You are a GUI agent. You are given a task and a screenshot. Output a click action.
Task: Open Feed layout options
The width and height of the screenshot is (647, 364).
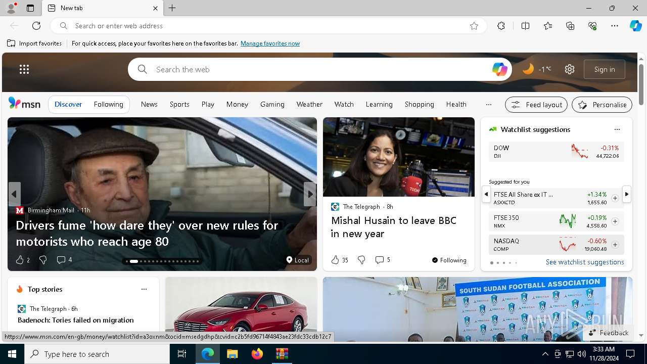[x=536, y=105]
